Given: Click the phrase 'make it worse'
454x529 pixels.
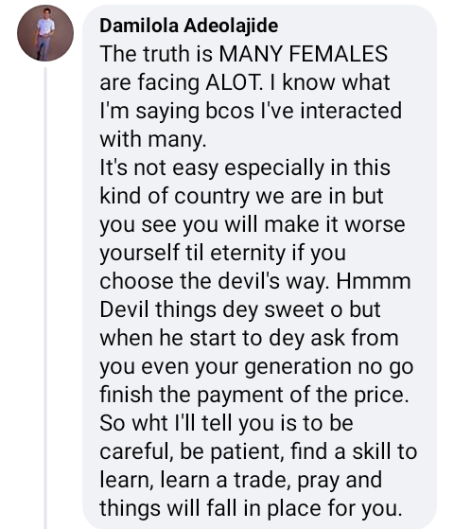Looking at the screenshot, I should (335, 224).
